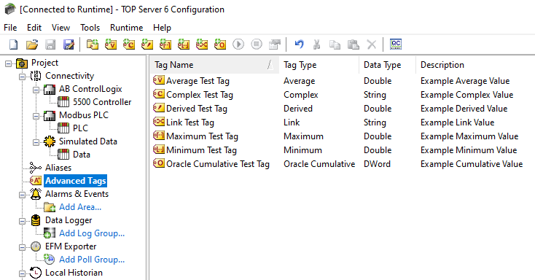
Task: Open the Runtime menu
Action: [126, 28]
